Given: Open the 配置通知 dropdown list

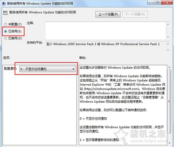Looking at the screenshot, I should [47, 69].
